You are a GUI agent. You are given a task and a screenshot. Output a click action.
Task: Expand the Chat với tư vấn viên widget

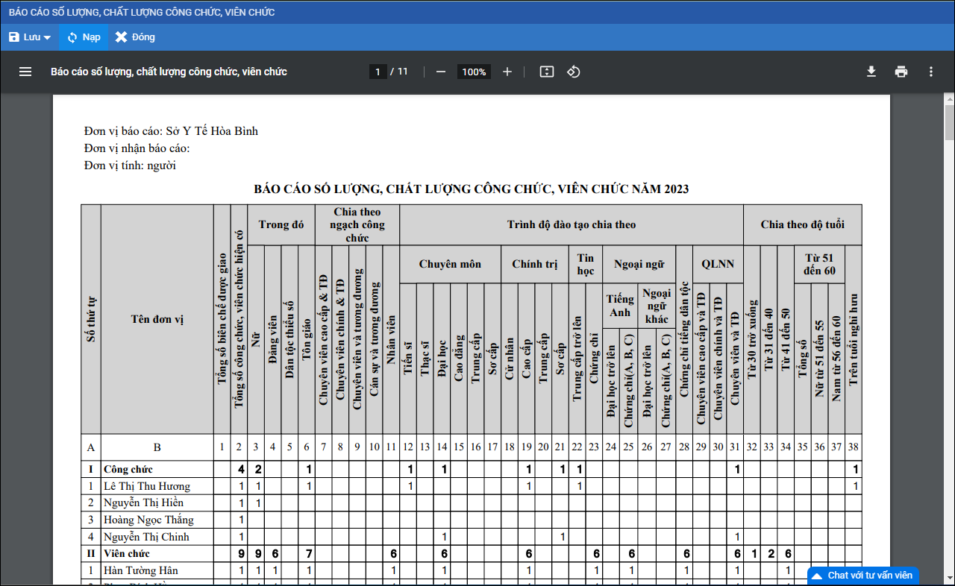click(862, 576)
